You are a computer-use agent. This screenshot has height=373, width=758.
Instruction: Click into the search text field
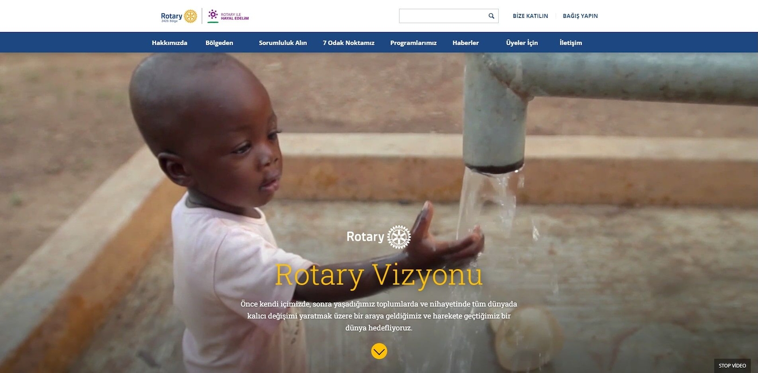click(x=443, y=16)
